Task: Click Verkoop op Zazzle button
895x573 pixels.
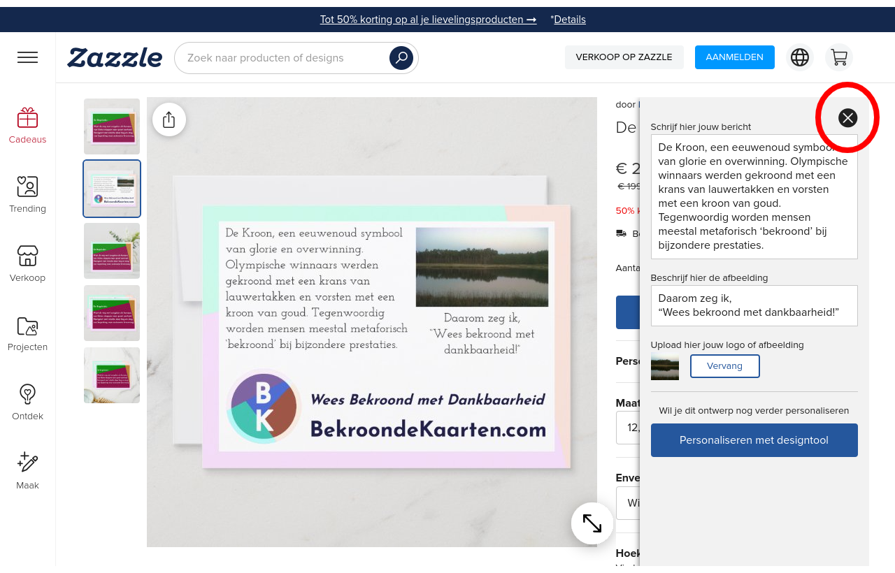Action: (x=624, y=57)
